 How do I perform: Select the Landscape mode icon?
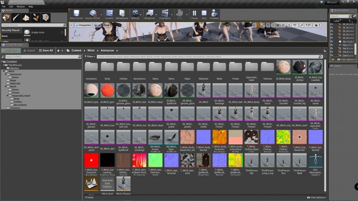26,18
